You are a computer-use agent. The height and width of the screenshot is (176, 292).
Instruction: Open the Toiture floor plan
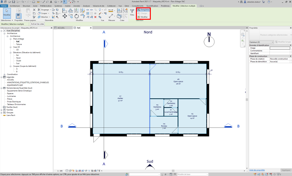coord(19,44)
